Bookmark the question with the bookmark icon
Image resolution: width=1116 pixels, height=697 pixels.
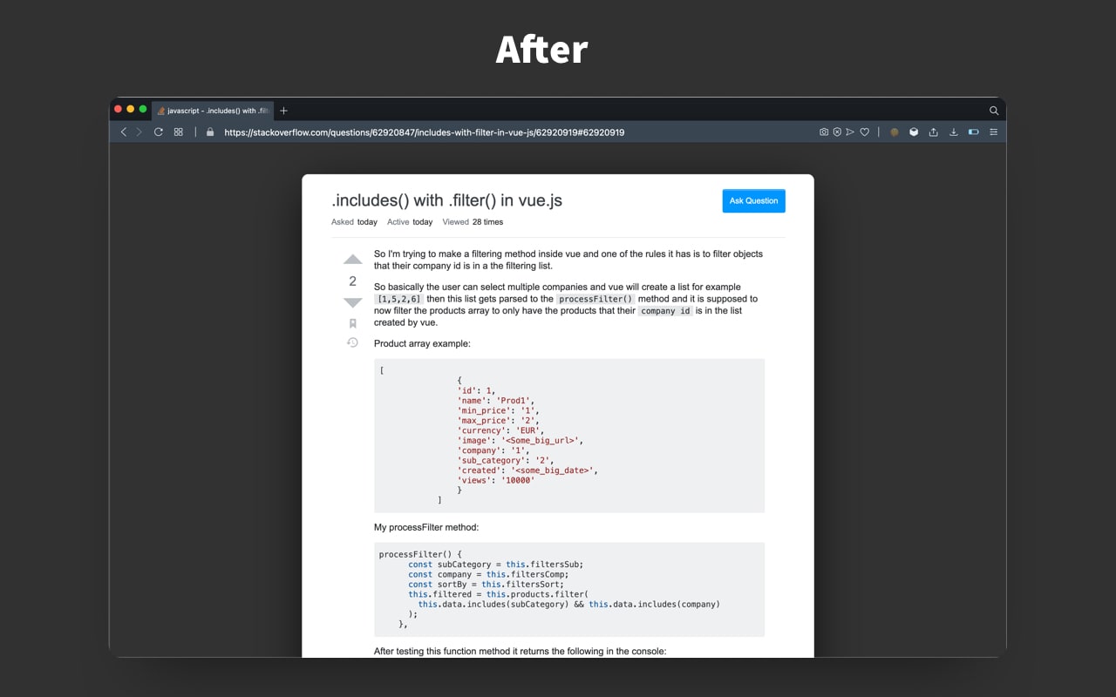coord(352,323)
